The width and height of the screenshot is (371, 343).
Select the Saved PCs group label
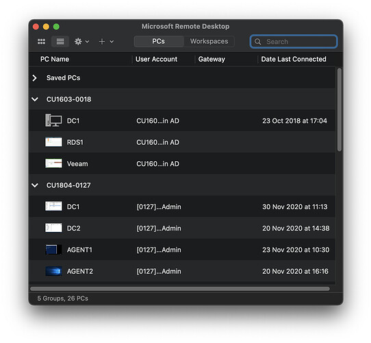63,78
